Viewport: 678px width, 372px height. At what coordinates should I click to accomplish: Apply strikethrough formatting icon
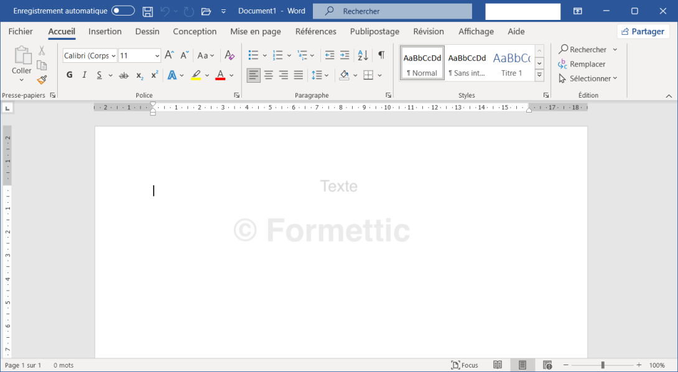(x=124, y=75)
